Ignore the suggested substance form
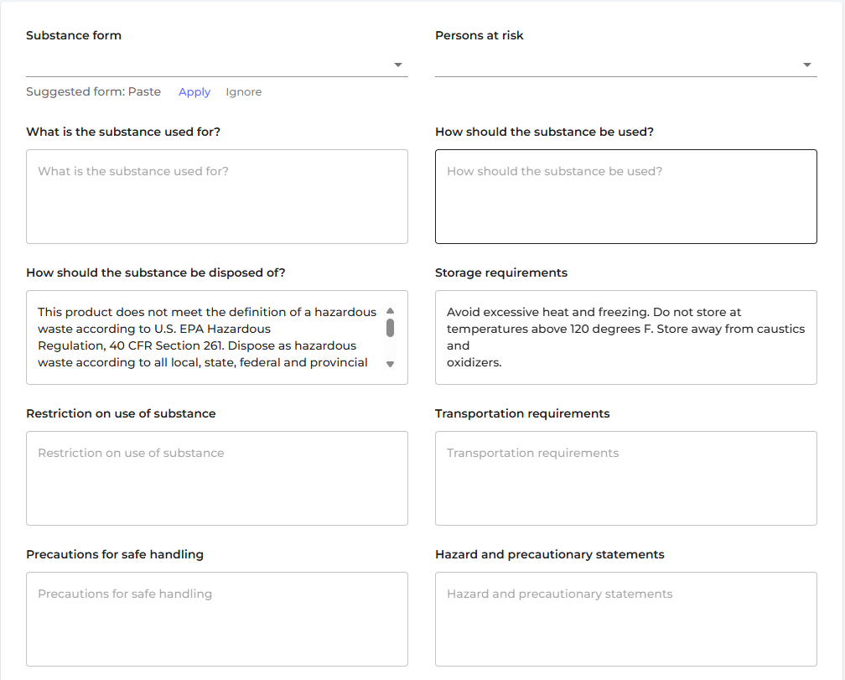 (243, 92)
